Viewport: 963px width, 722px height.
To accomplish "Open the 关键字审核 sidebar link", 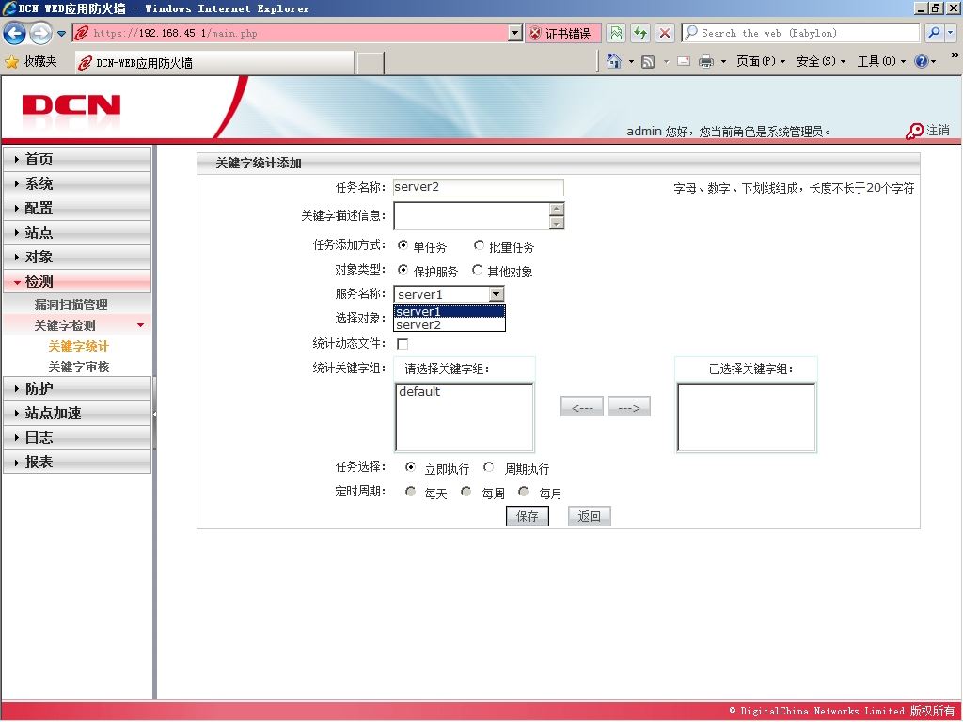I will point(79,368).
